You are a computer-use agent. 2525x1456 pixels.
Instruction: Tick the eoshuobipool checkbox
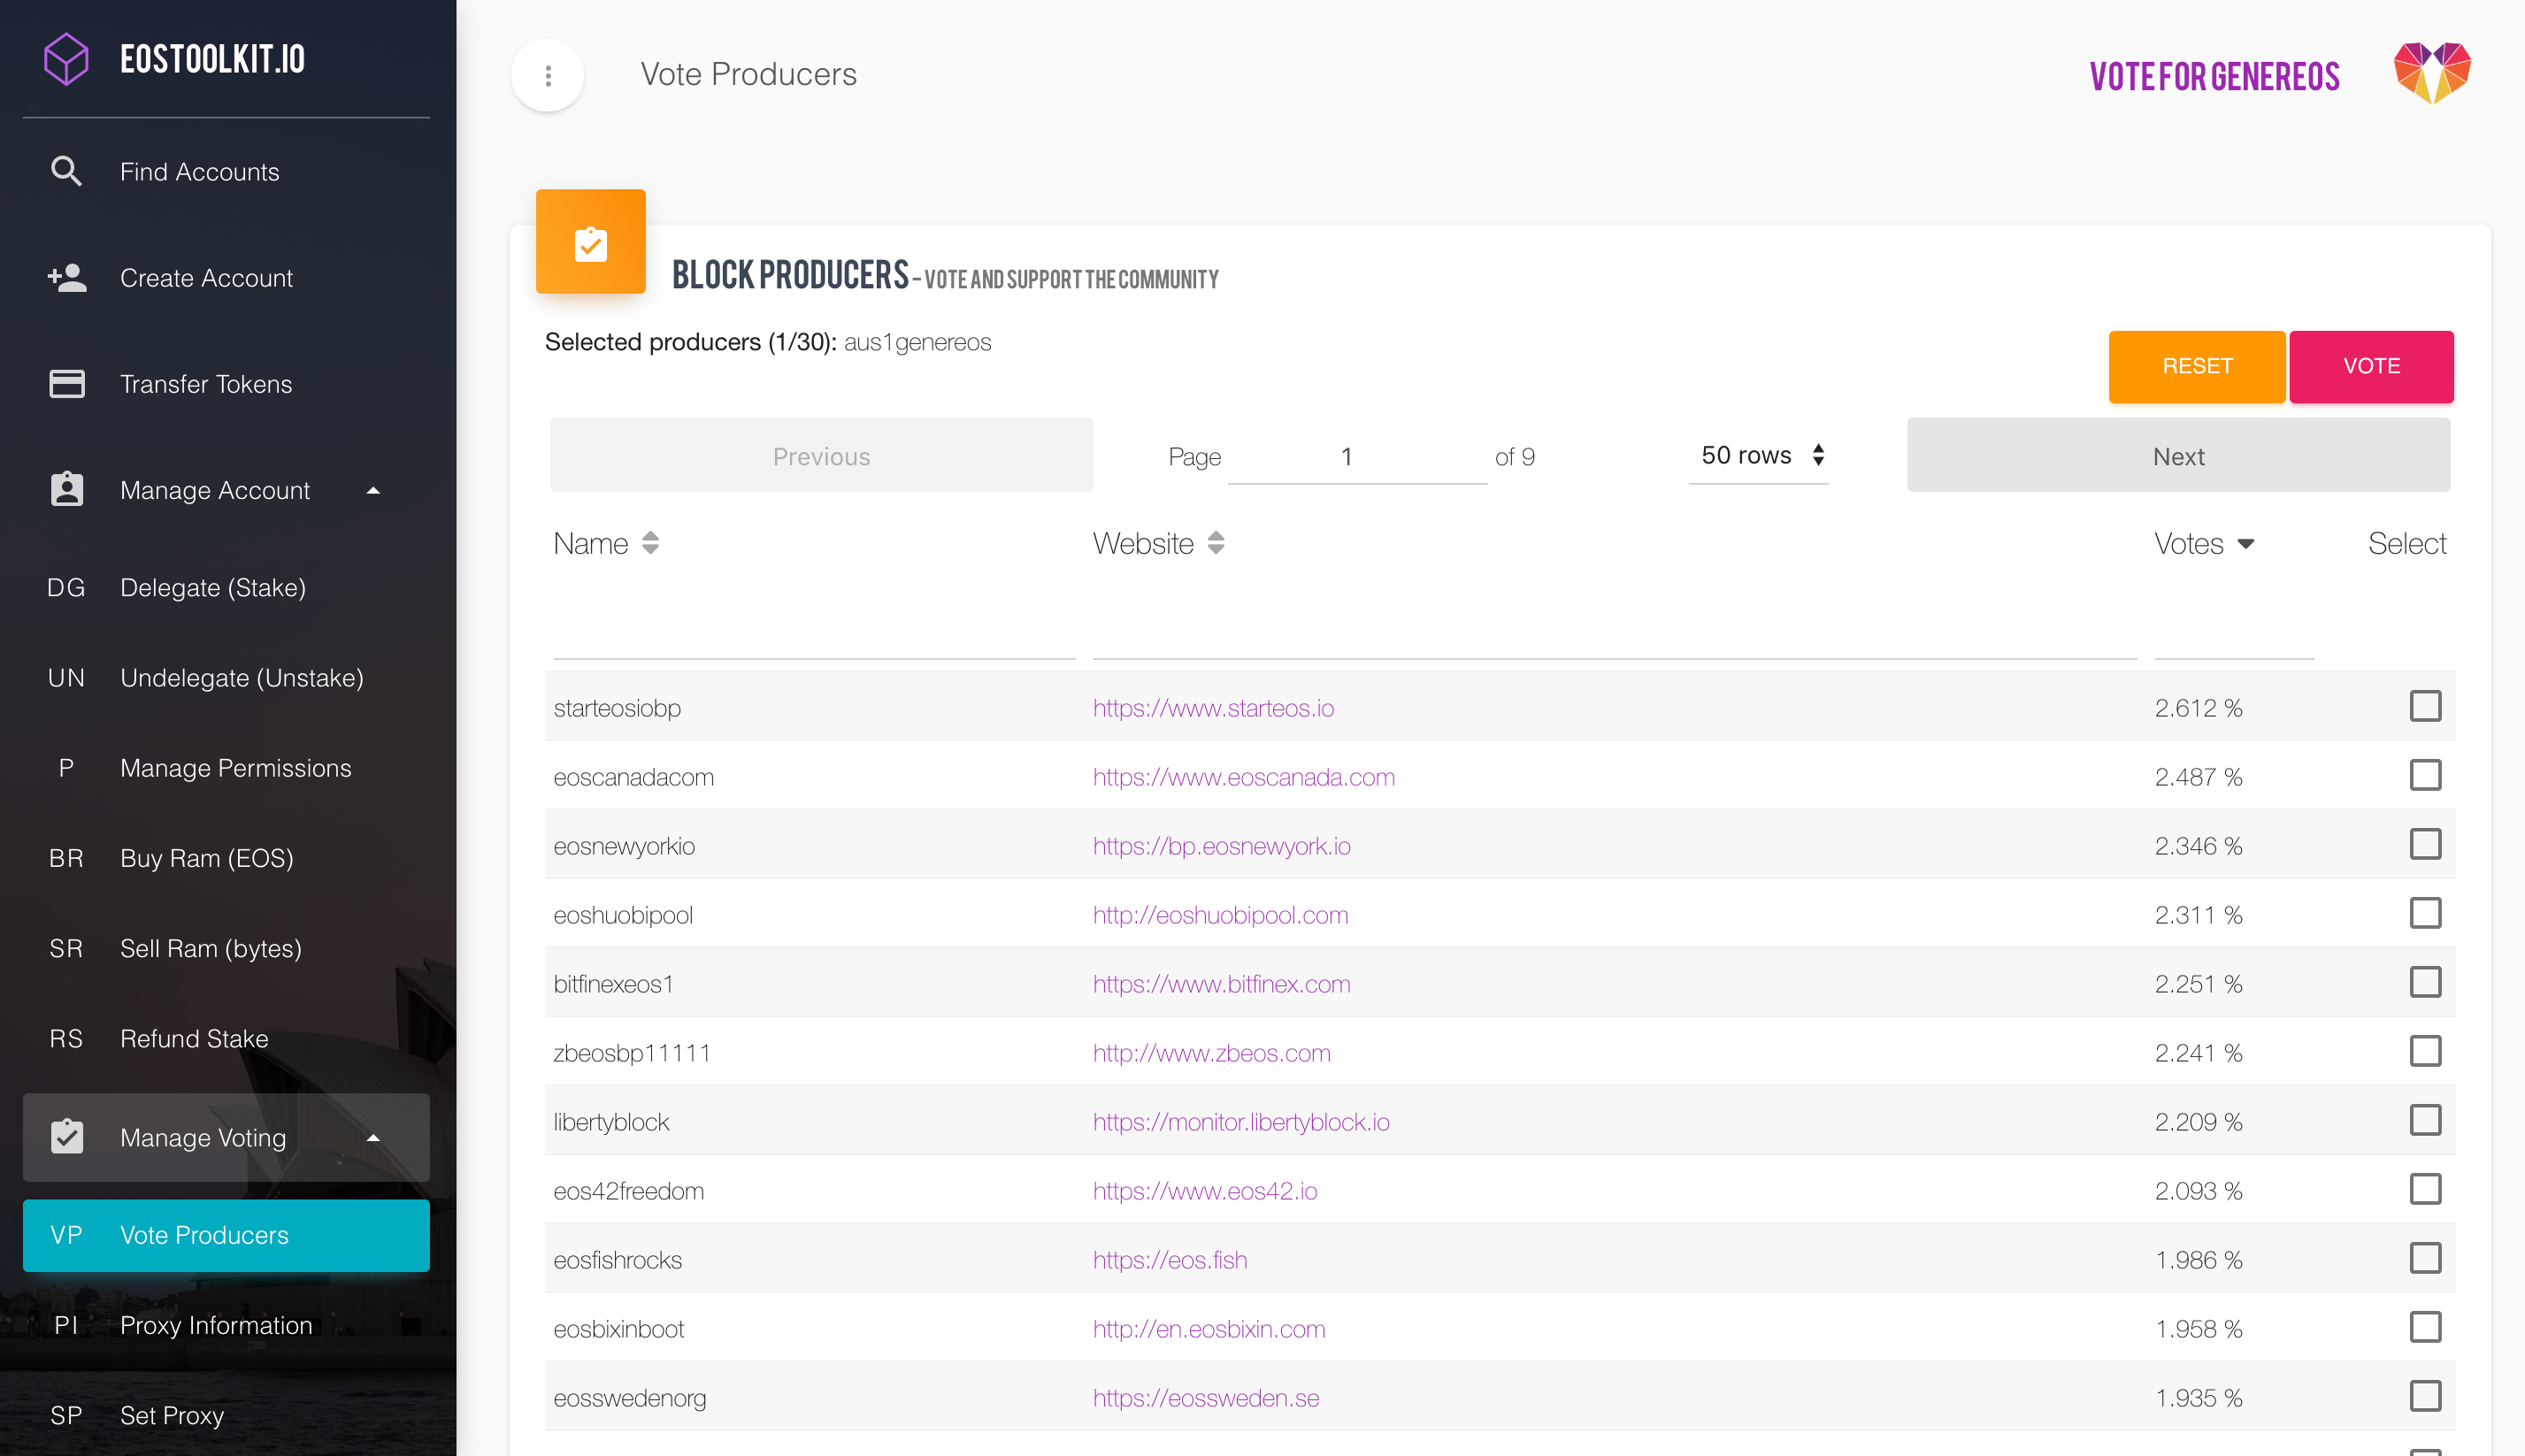2425,913
